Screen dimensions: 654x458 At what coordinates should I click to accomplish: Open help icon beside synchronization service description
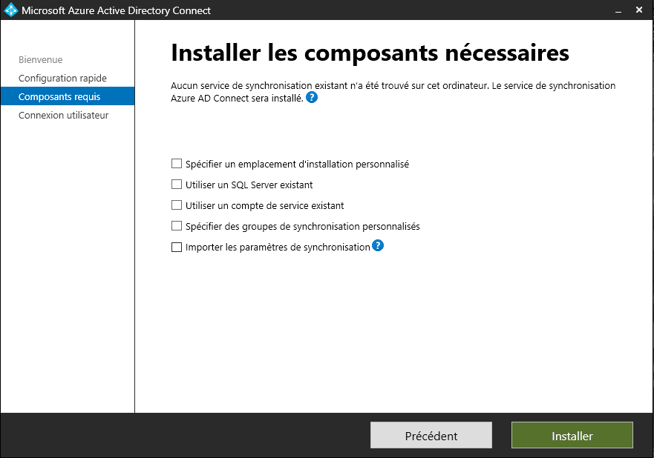(x=312, y=98)
